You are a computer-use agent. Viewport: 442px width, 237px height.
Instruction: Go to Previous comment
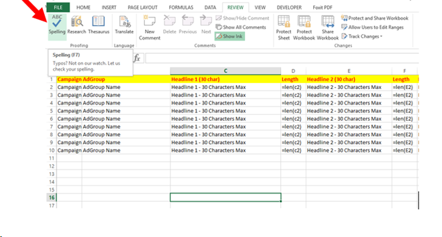[x=187, y=25]
